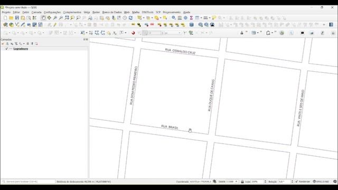This screenshot has height=190, width=338.
Task: Expand the clipboard icon dropdown arrow
Action: (273, 33)
